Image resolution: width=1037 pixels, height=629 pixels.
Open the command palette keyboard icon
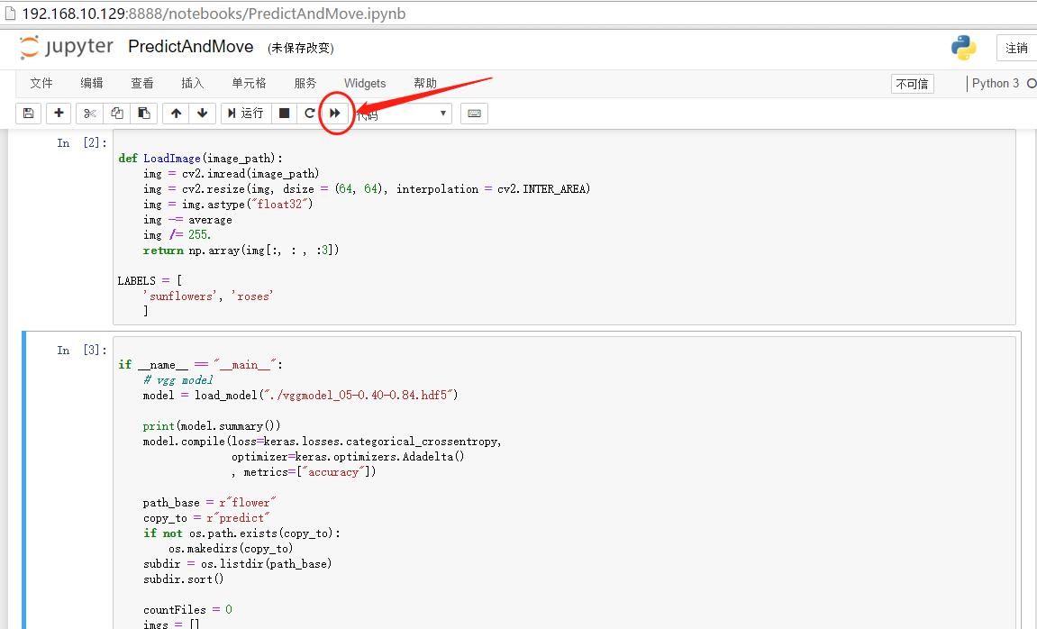pos(474,114)
